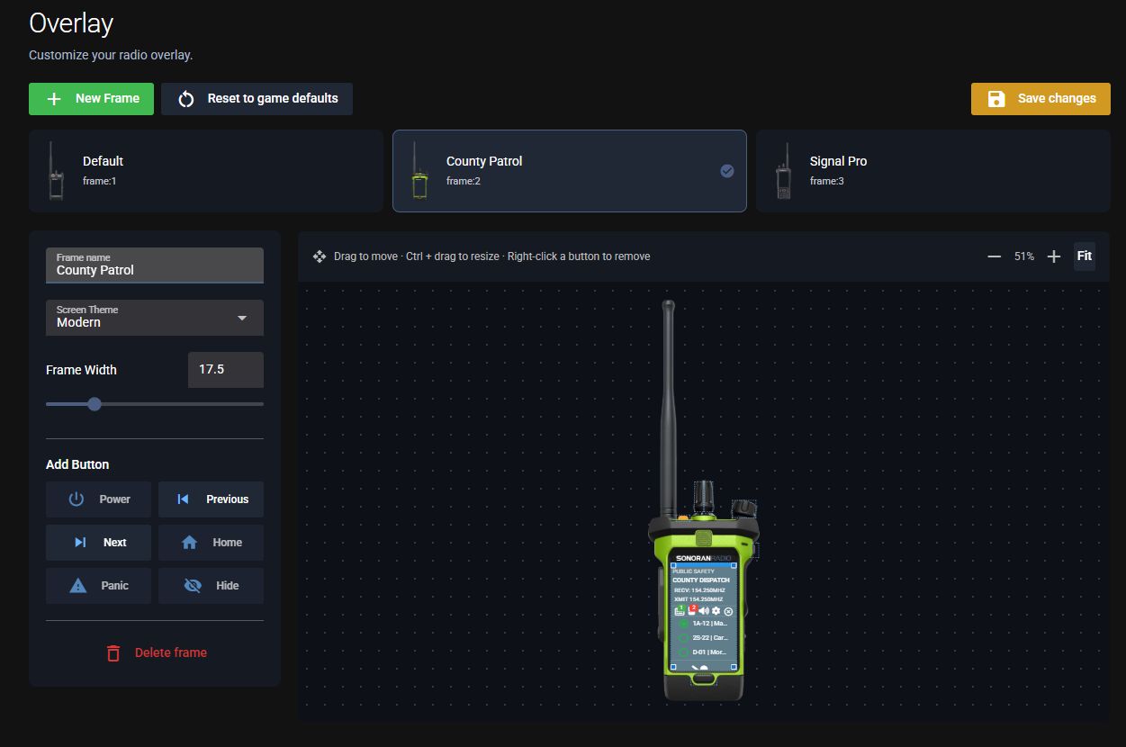Viewport: 1126px width, 747px height.
Task: Click the bottom-right resize handle on radio screen
Action: (x=734, y=667)
